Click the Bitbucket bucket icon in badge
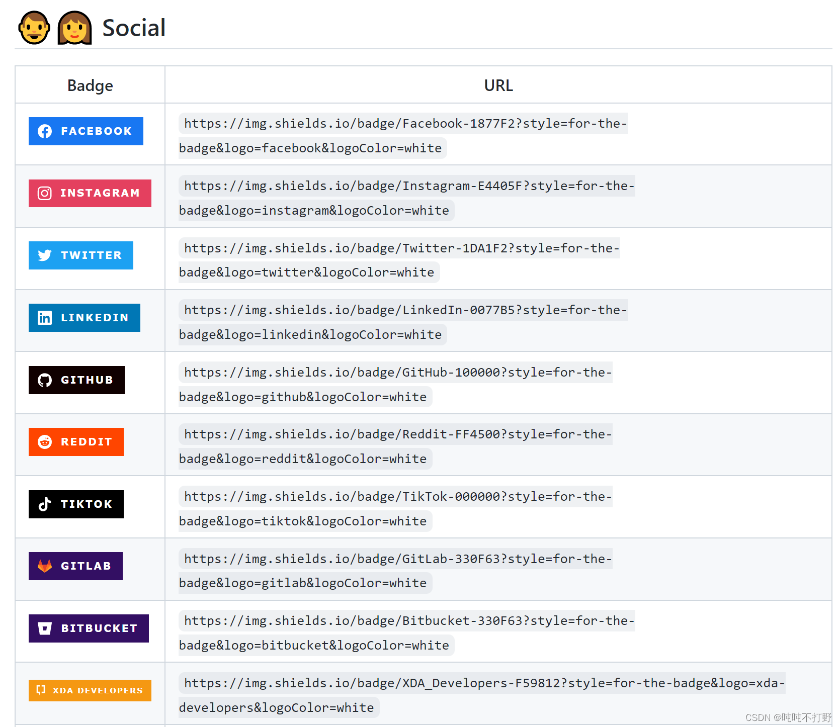The image size is (839, 727). pyautogui.click(x=45, y=628)
